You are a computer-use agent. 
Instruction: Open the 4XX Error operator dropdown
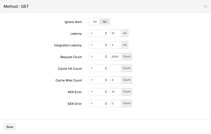(98, 92)
